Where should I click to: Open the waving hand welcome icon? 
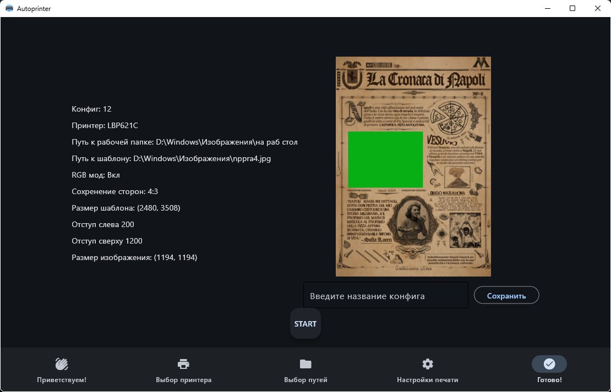click(x=62, y=364)
